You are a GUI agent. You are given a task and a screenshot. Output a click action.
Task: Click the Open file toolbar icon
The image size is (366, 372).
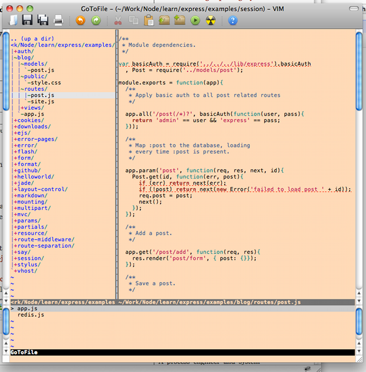click(14, 21)
